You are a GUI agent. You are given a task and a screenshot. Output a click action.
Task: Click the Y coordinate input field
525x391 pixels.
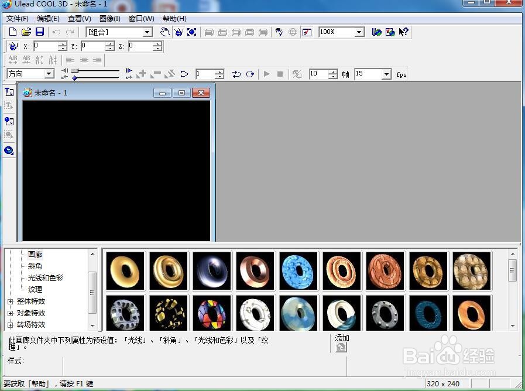click(x=94, y=46)
